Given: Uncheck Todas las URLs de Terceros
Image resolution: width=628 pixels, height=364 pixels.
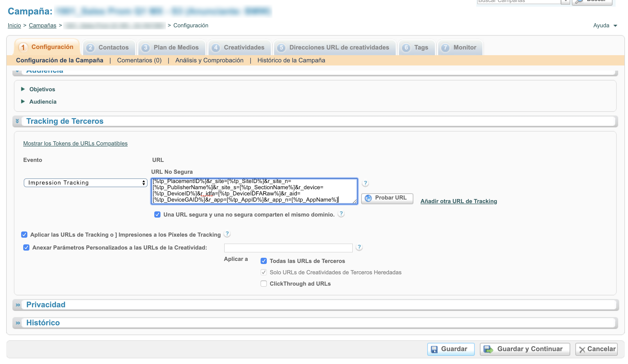Looking at the screenshot, I should 264,261.
